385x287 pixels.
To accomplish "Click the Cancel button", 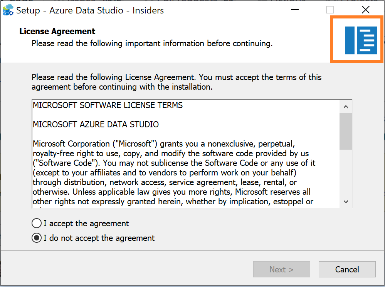I will 346,269.
